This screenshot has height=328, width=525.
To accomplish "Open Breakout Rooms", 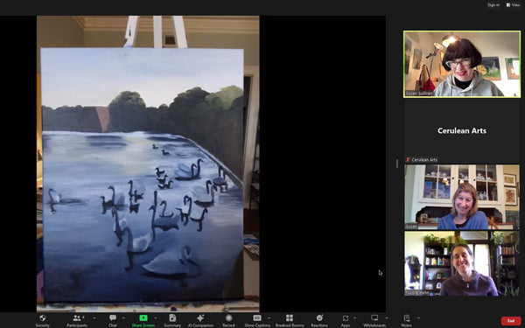I will tap(290, 320).
